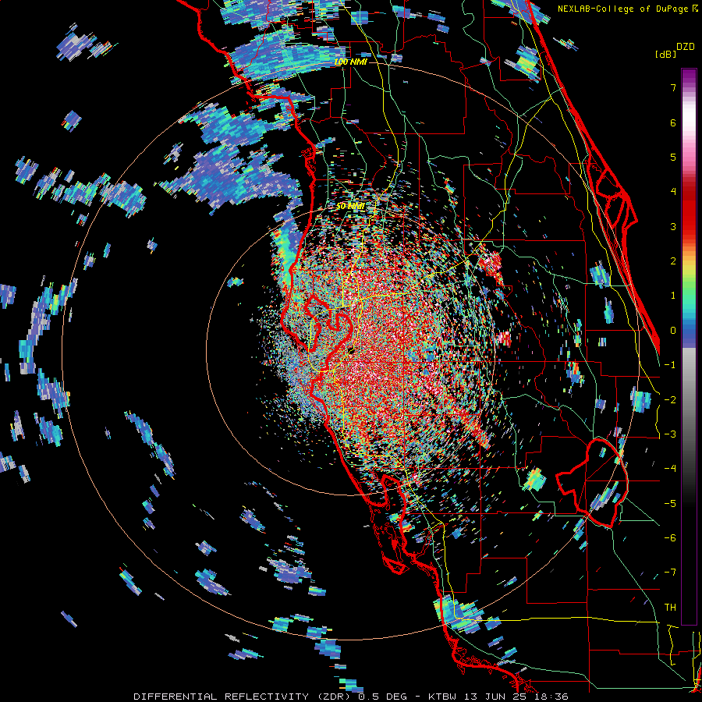Select the 3 value on the scale
The image size is (702, 702).
pyautogui.click(x=673, y=226)
